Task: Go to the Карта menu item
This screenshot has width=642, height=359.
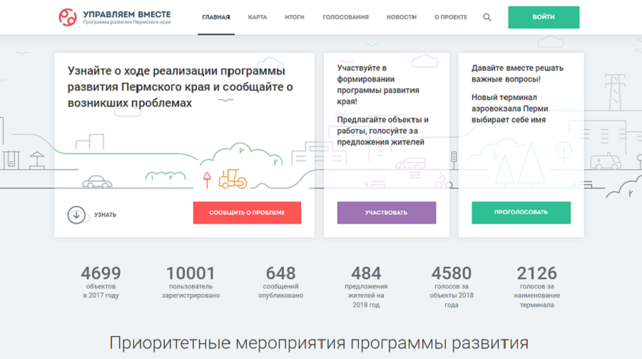Action: [x=258, y=17]
